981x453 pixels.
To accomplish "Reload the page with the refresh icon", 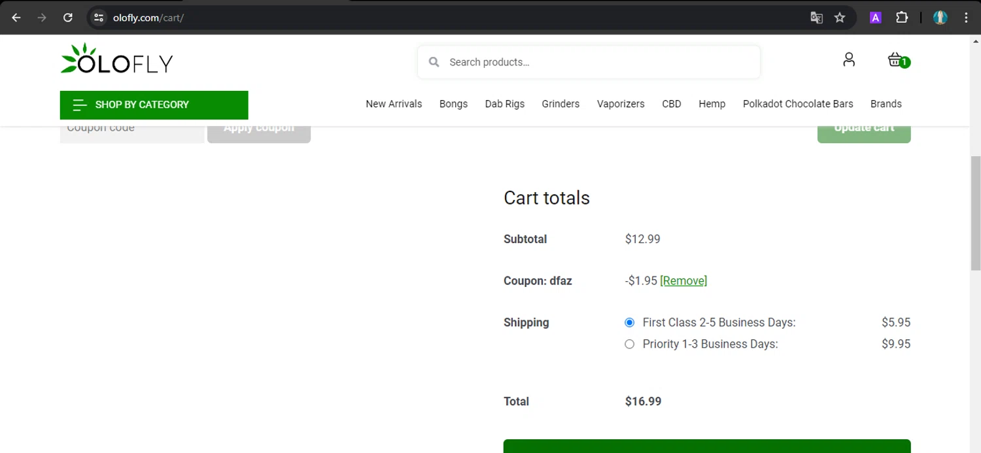I will [x=67, y=18].
